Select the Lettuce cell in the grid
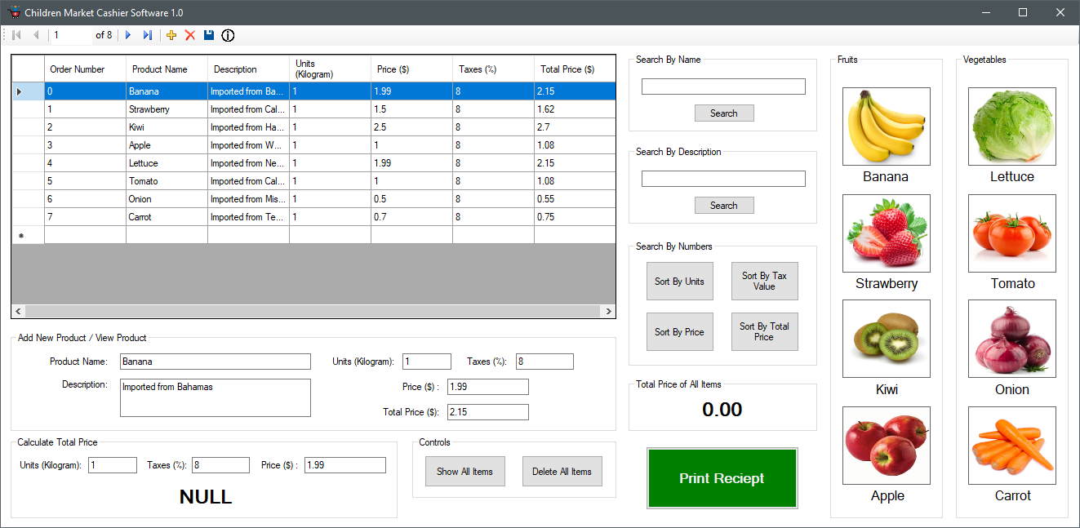 pos(167,163)
